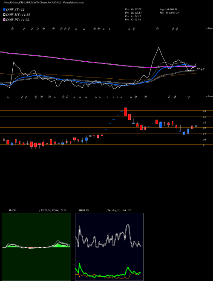This screenshot has height=281, width=213.
Task: Click the price axis label 10
Action: click(x=204, y=140)
